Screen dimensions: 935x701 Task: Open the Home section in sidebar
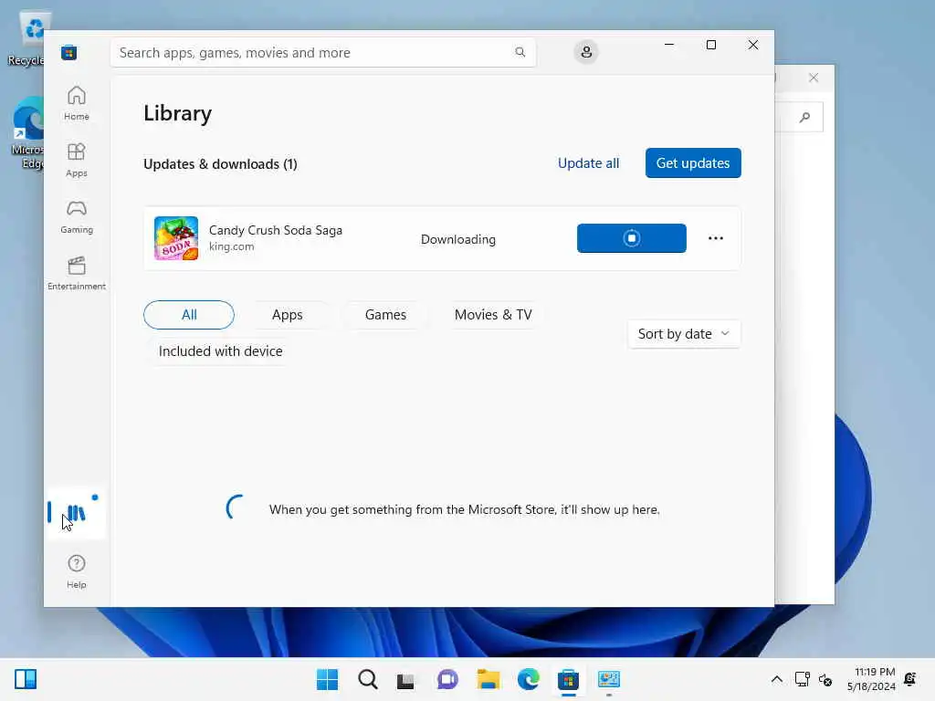[x=77, y=103]
